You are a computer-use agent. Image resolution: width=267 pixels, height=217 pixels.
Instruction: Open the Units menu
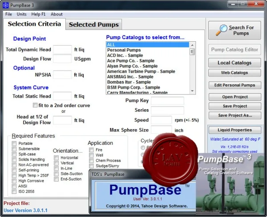pos(21,14)
